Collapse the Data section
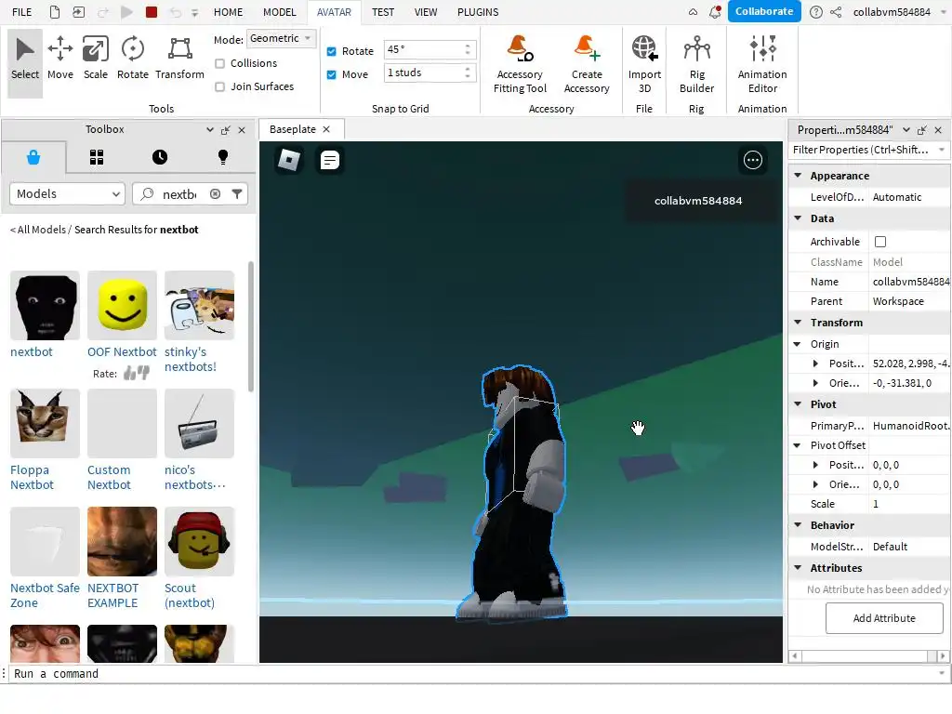952x714 pixels. tap(798, 218)
